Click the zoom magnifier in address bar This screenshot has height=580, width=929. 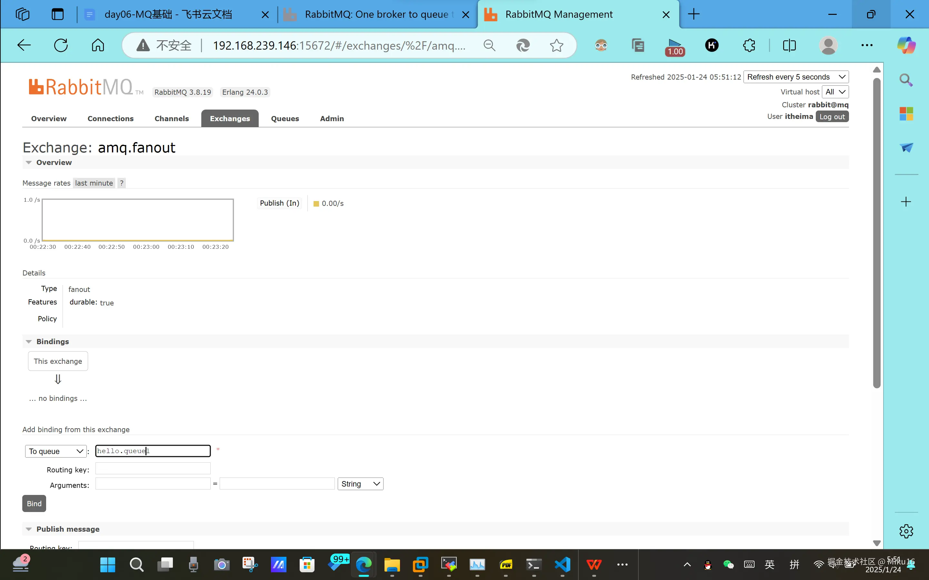pos(489,45)
